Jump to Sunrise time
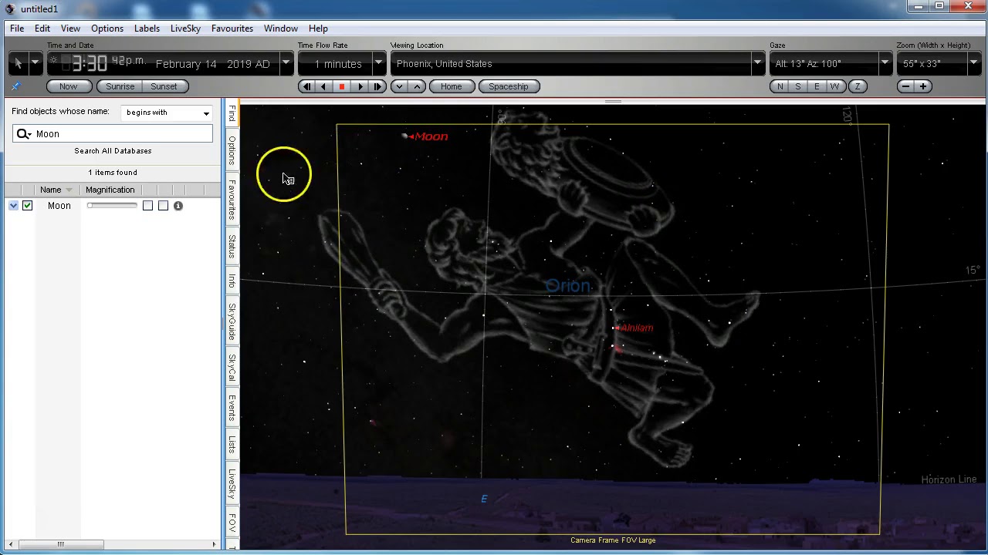The width and height of the screenshot is (988, 555). point(120,86)
